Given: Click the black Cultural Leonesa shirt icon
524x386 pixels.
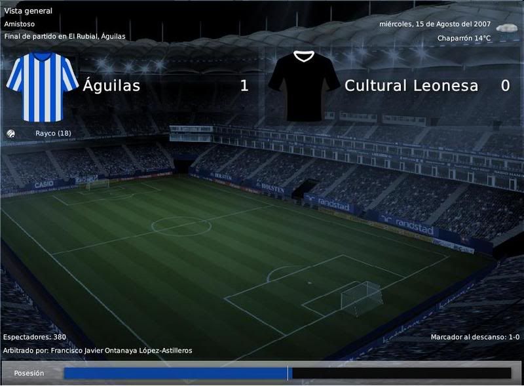Looking at the screenshot, I should click(304, 86).
